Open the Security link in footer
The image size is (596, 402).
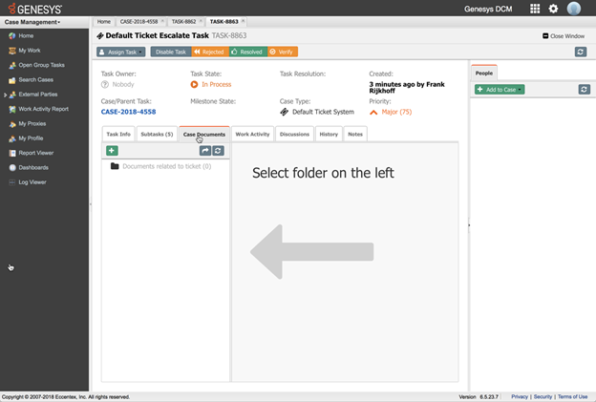[x=543, y=396]
